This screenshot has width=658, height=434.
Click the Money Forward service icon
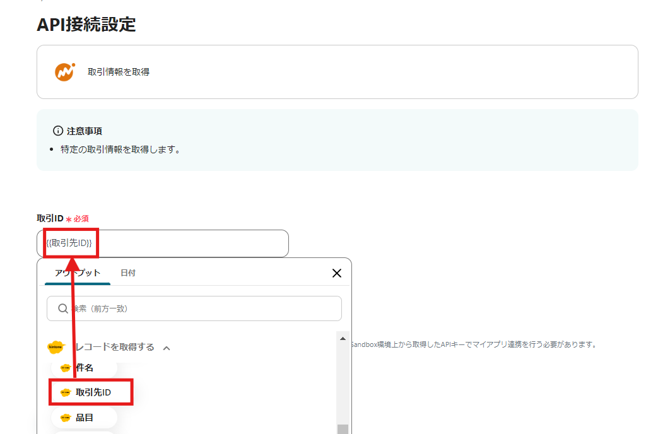(x=64, y=71)
